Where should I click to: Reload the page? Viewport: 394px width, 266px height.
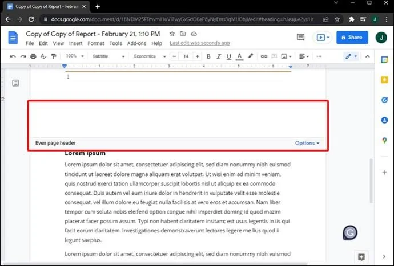point(31,19)
